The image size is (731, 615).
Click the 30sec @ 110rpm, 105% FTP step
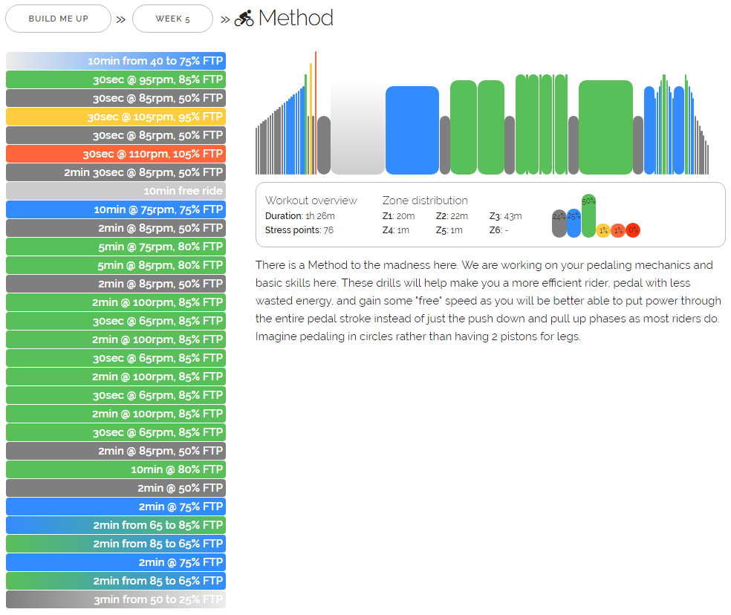pos(116,154)
